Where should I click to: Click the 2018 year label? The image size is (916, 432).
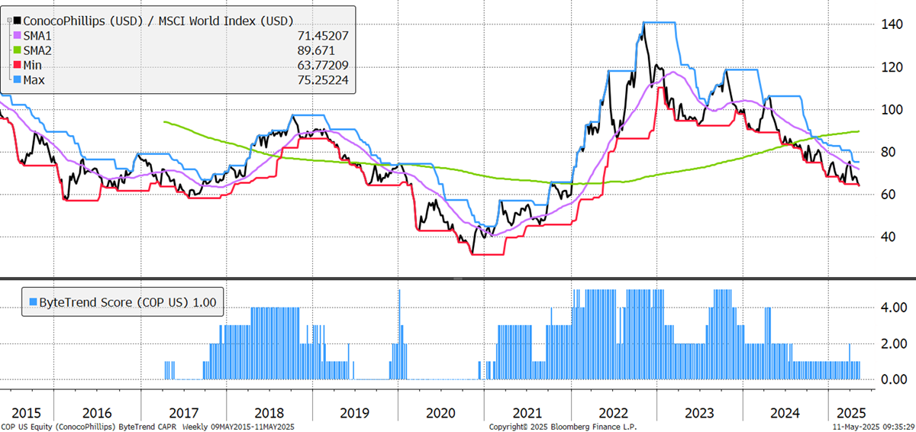(269, 411)
